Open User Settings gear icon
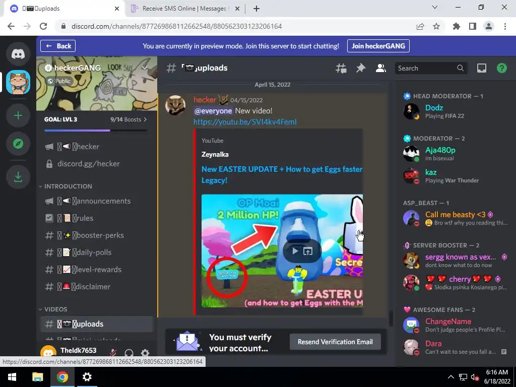This screenshot has height=387, width=516. (x=145, y=353)
